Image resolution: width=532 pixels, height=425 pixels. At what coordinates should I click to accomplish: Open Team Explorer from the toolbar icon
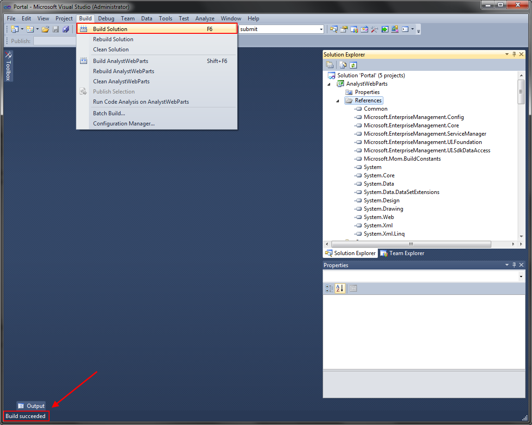(354, 29)
